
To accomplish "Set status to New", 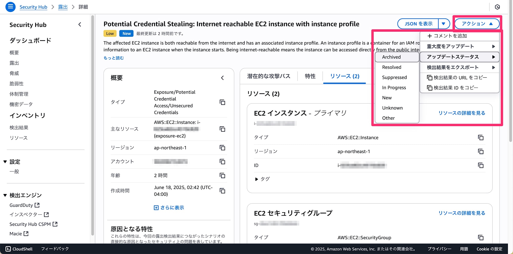I will [397, 98].
